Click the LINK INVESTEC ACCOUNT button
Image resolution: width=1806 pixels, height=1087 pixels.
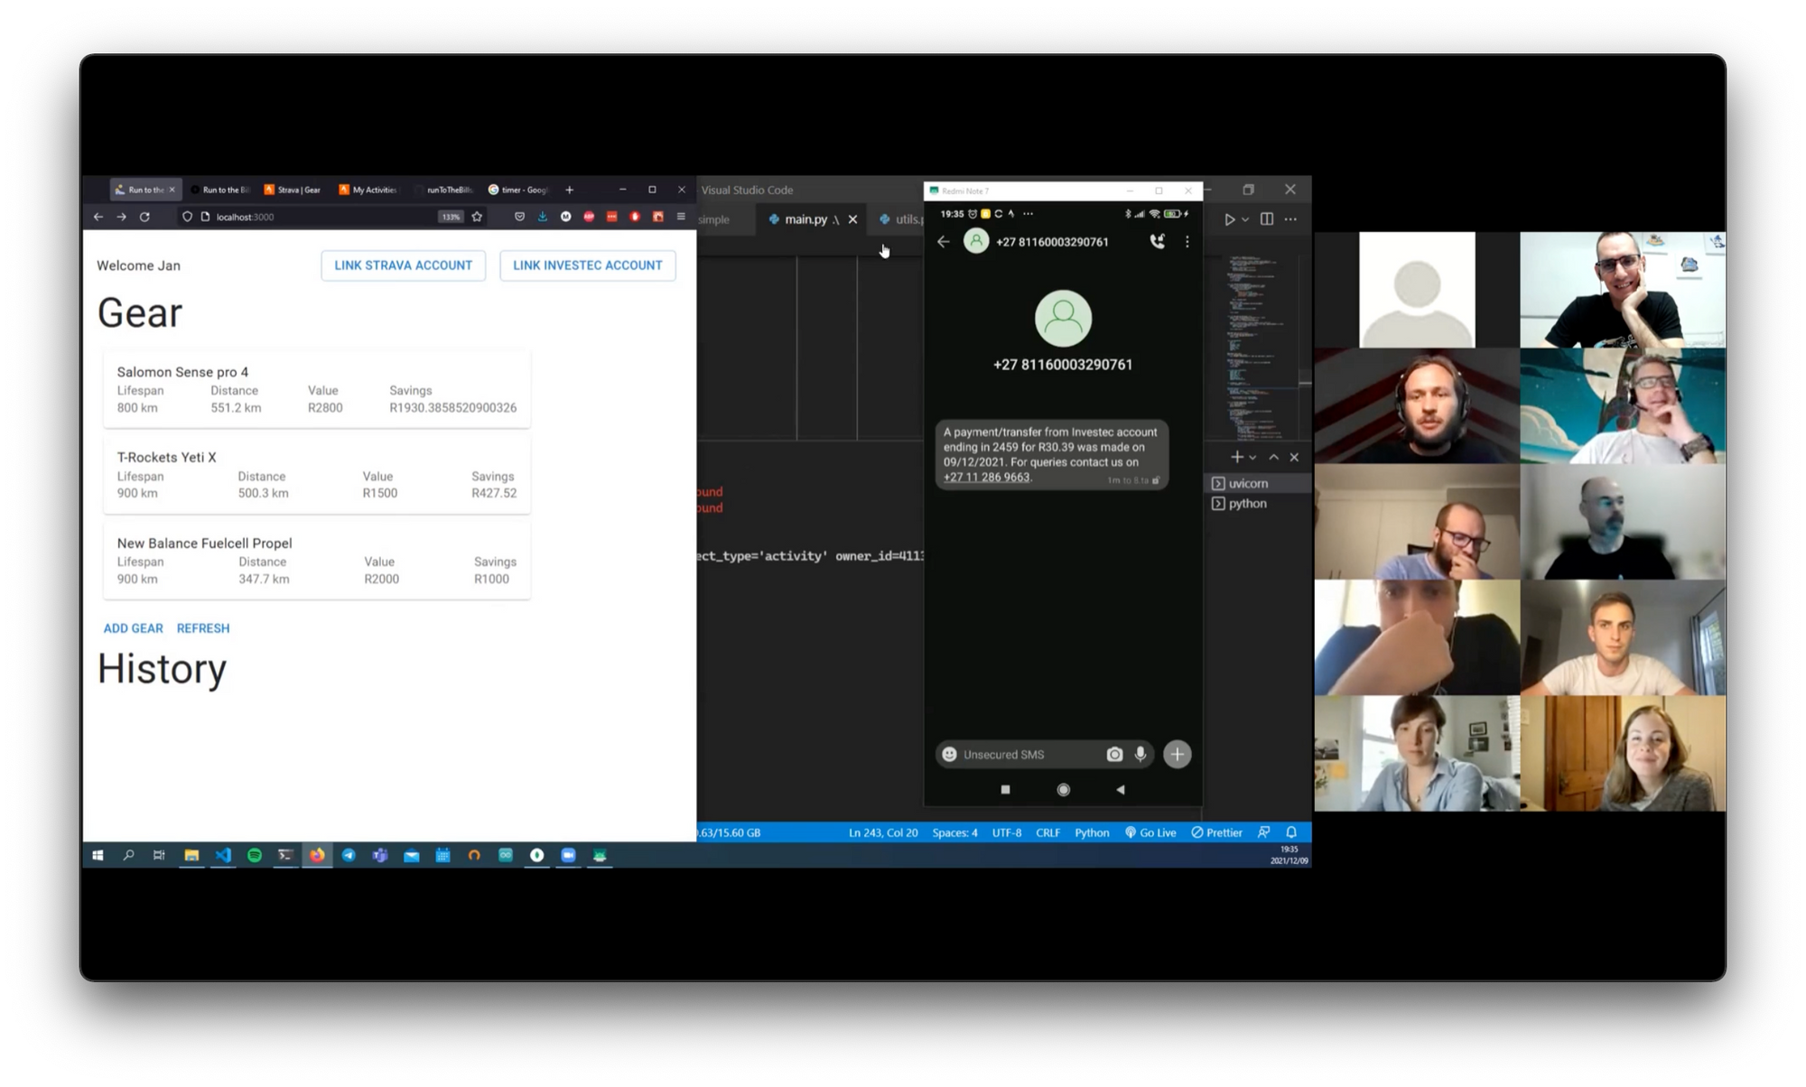tap(588, 265)
